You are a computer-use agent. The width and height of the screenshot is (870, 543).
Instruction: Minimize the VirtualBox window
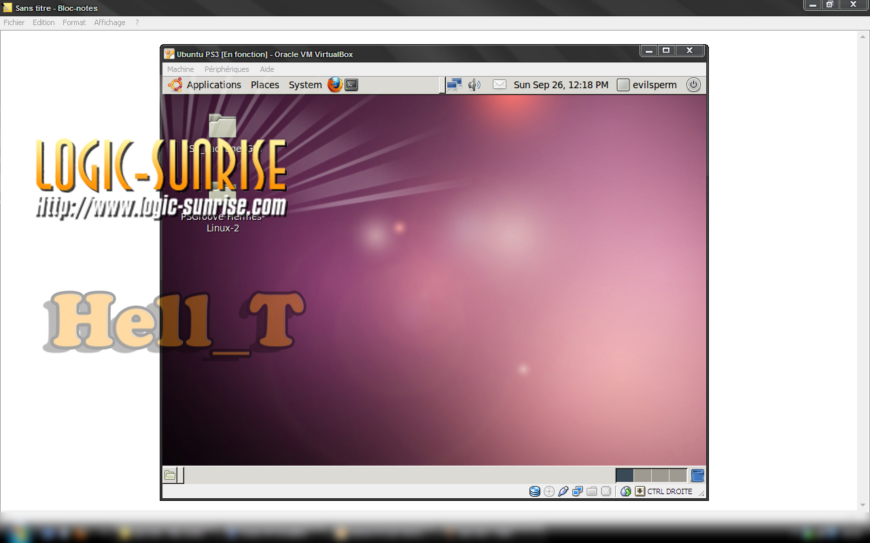tap(649, 50)
